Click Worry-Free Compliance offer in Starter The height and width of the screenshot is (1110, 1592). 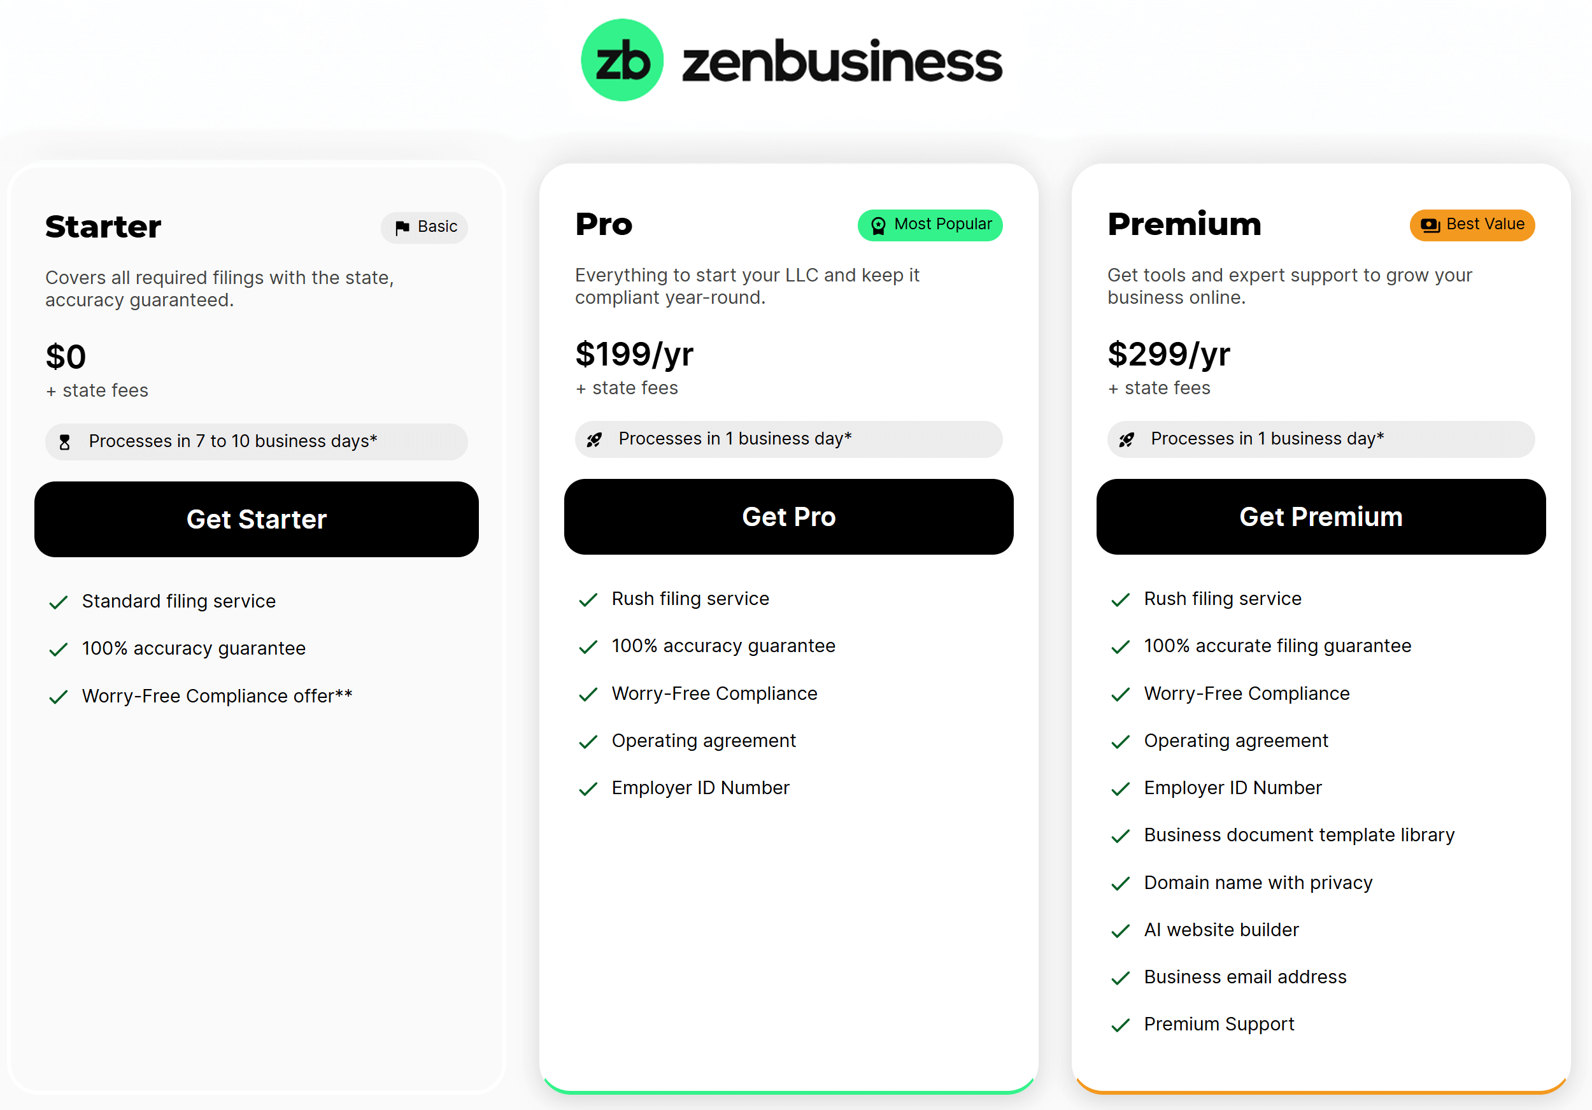(217, 695)
